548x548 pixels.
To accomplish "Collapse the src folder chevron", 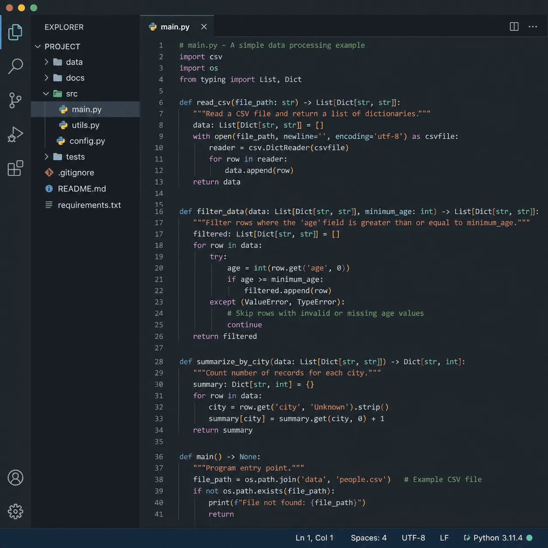I will click(x=46, y=94).
